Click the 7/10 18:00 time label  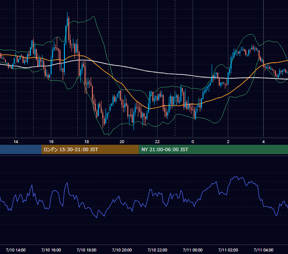[x=86, y=250]
